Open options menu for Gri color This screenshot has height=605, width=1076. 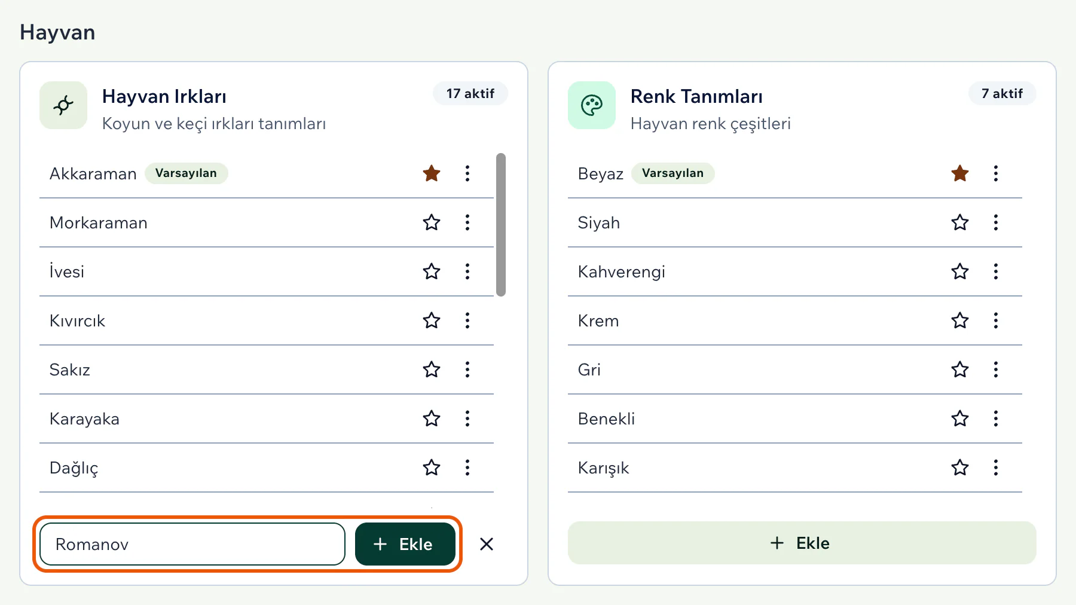pos(996,369)
